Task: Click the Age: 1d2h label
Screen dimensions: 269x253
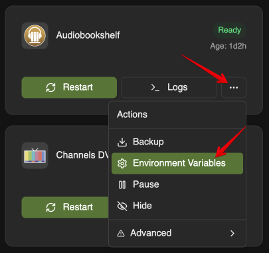Action: tap(228, 46)
